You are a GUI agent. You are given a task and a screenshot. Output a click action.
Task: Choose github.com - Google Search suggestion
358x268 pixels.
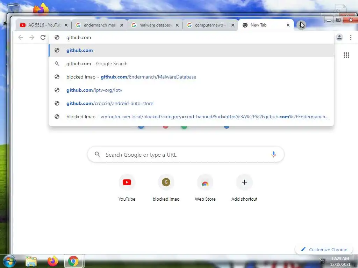(191, 64)
